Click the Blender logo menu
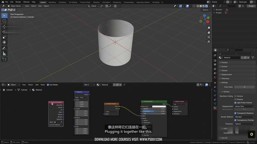Screen dimensions: 257x144 pos(3,2)
